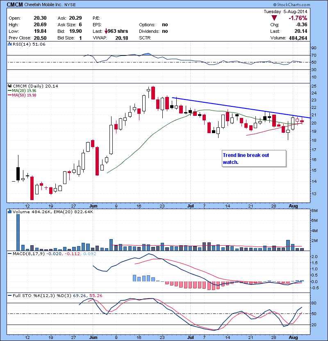Click the Dividends value no
Viewport: 328px width, 341px height.
165,31
